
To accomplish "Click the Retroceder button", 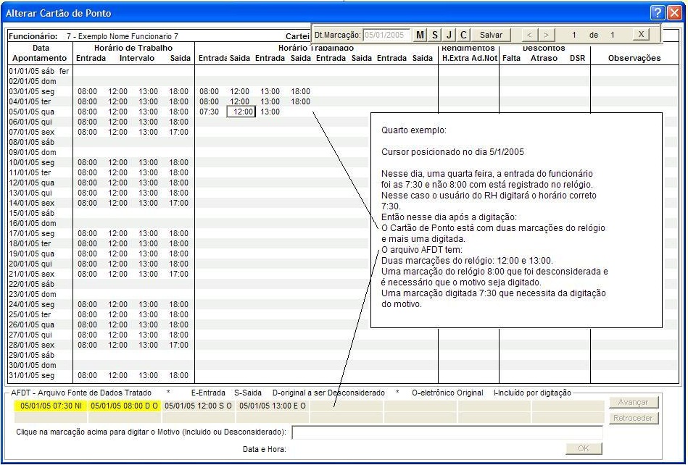I will click(633, 418).
